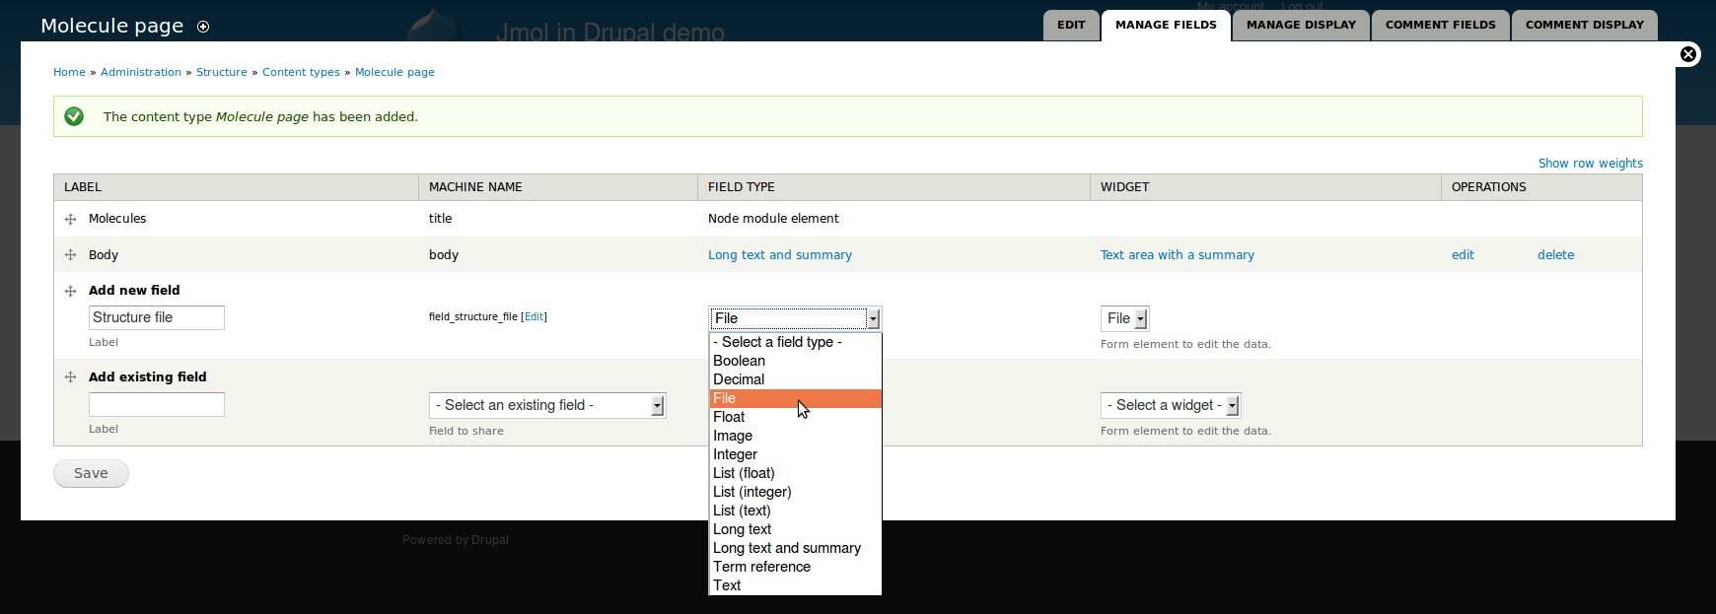Click the 'Jmol in Drupal demo' site title

click(x=609, y=33)
